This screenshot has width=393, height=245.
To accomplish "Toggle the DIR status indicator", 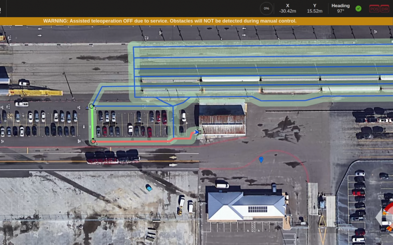I will (x=385, y=9).
